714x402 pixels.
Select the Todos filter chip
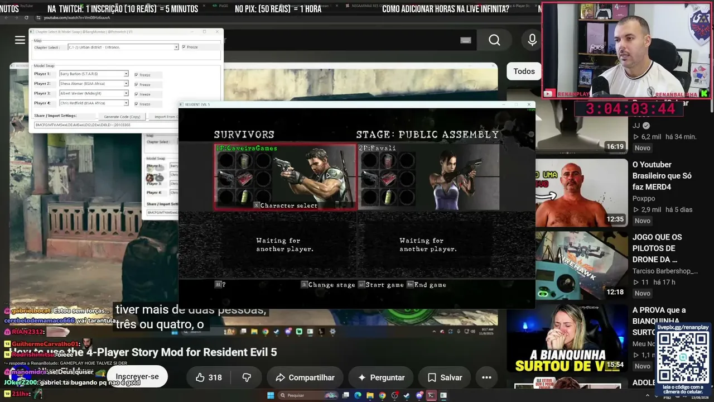(x=524, y=71)
